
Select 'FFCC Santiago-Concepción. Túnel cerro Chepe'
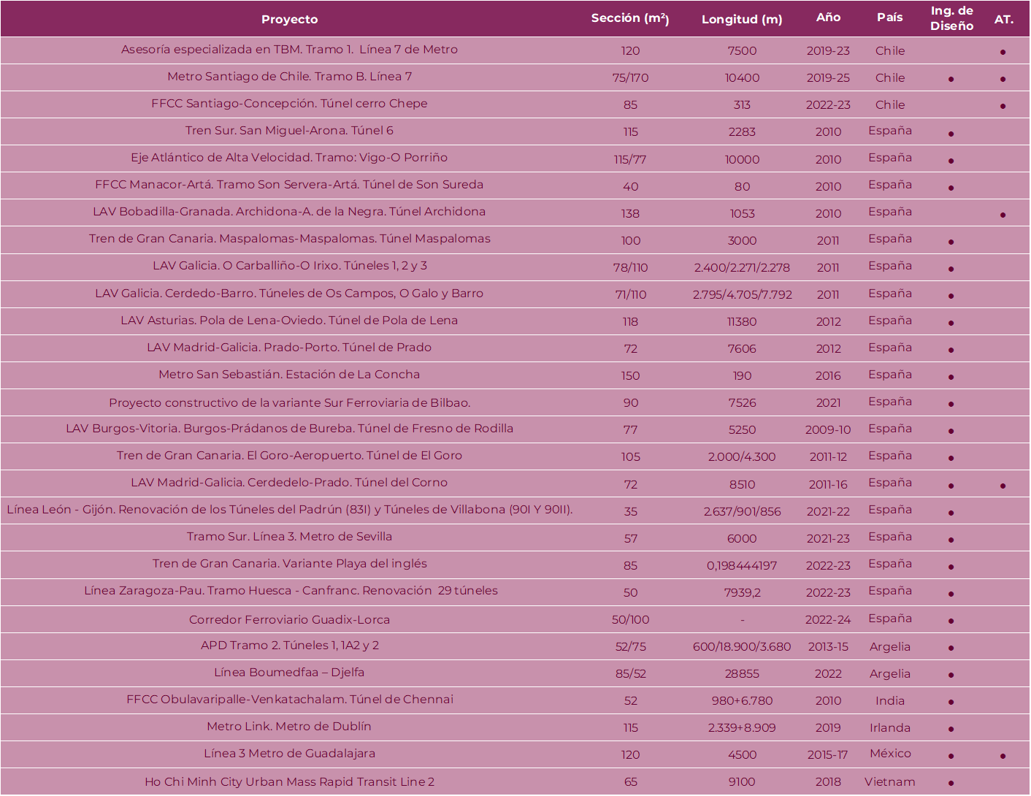coord(289,104)
